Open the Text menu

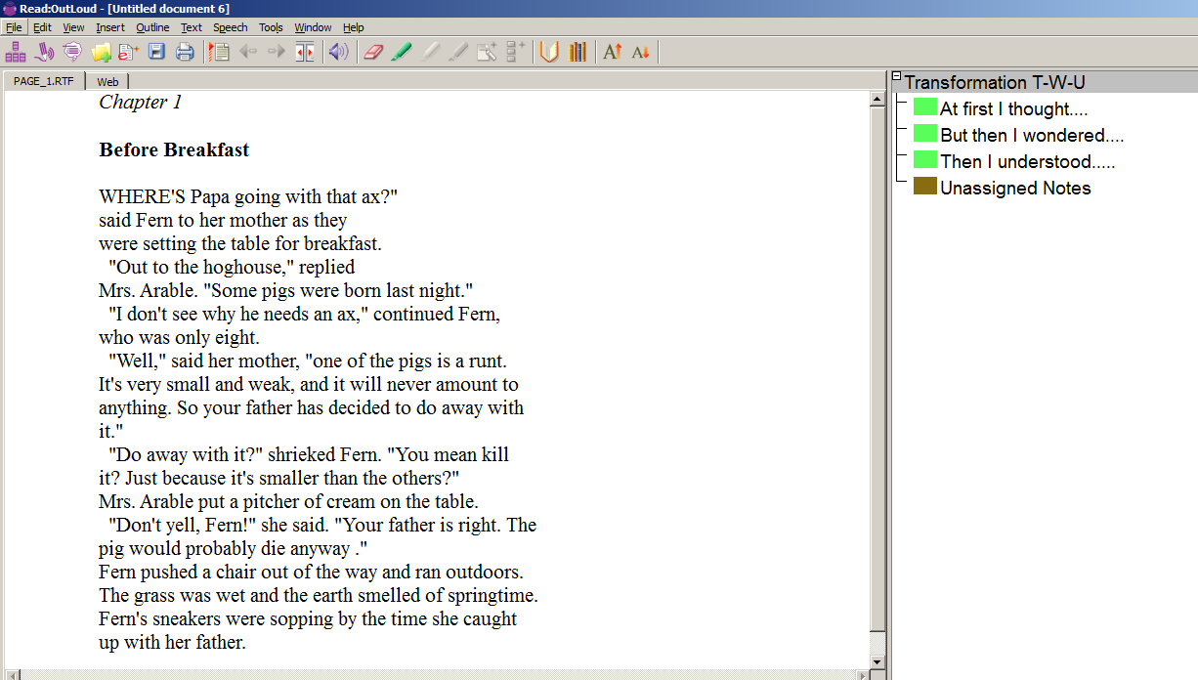pyautogui.click(x=192, y=27)
